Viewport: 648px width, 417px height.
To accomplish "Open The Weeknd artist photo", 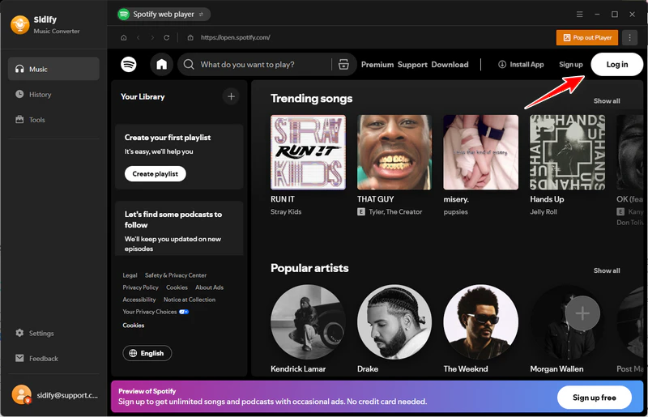I will tap(480, 321).
